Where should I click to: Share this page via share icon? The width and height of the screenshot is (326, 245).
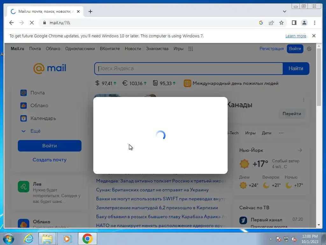point(271,23)
